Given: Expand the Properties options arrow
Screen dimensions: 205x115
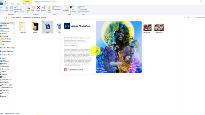Looking at the screenshot, I should (66, 12).
